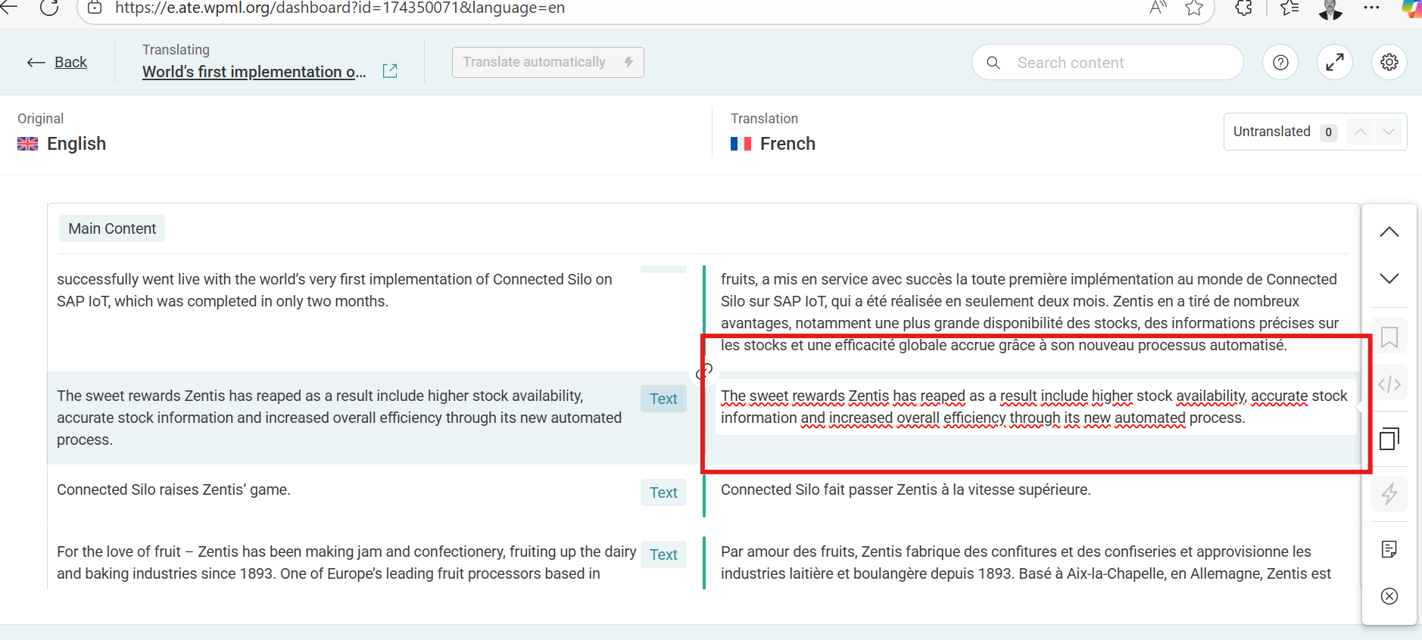
Task: Open the Read Aloud icon in address bar
Action: pyautogui.click(x=1158, y=8)
